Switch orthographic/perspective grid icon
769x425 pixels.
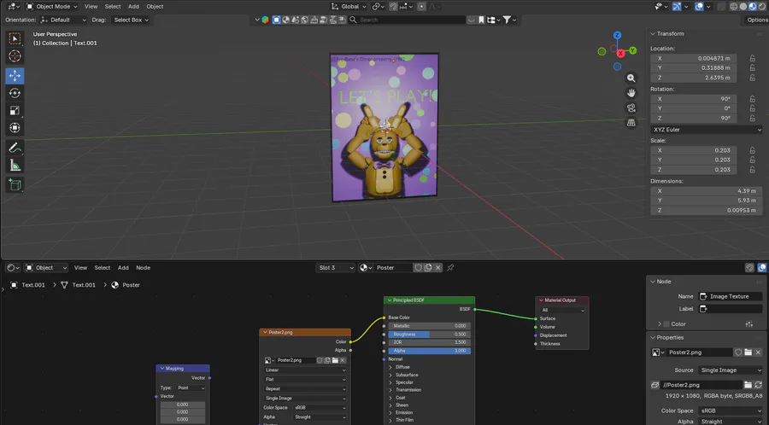coord(631,122)
